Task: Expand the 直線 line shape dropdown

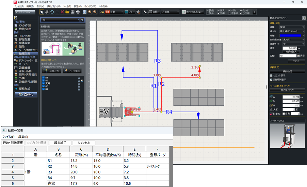Action: [x=171, y=12]
